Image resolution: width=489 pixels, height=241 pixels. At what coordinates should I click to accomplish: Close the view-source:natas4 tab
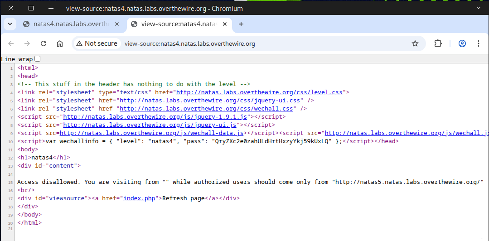225,24
